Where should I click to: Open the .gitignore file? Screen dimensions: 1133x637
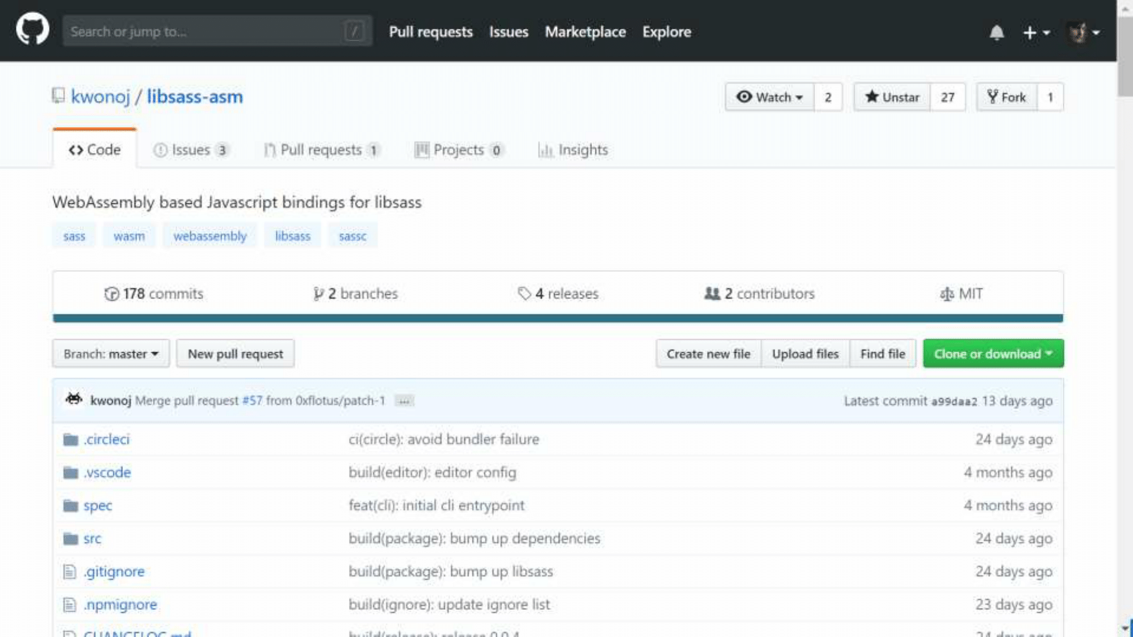coord(114,571)
